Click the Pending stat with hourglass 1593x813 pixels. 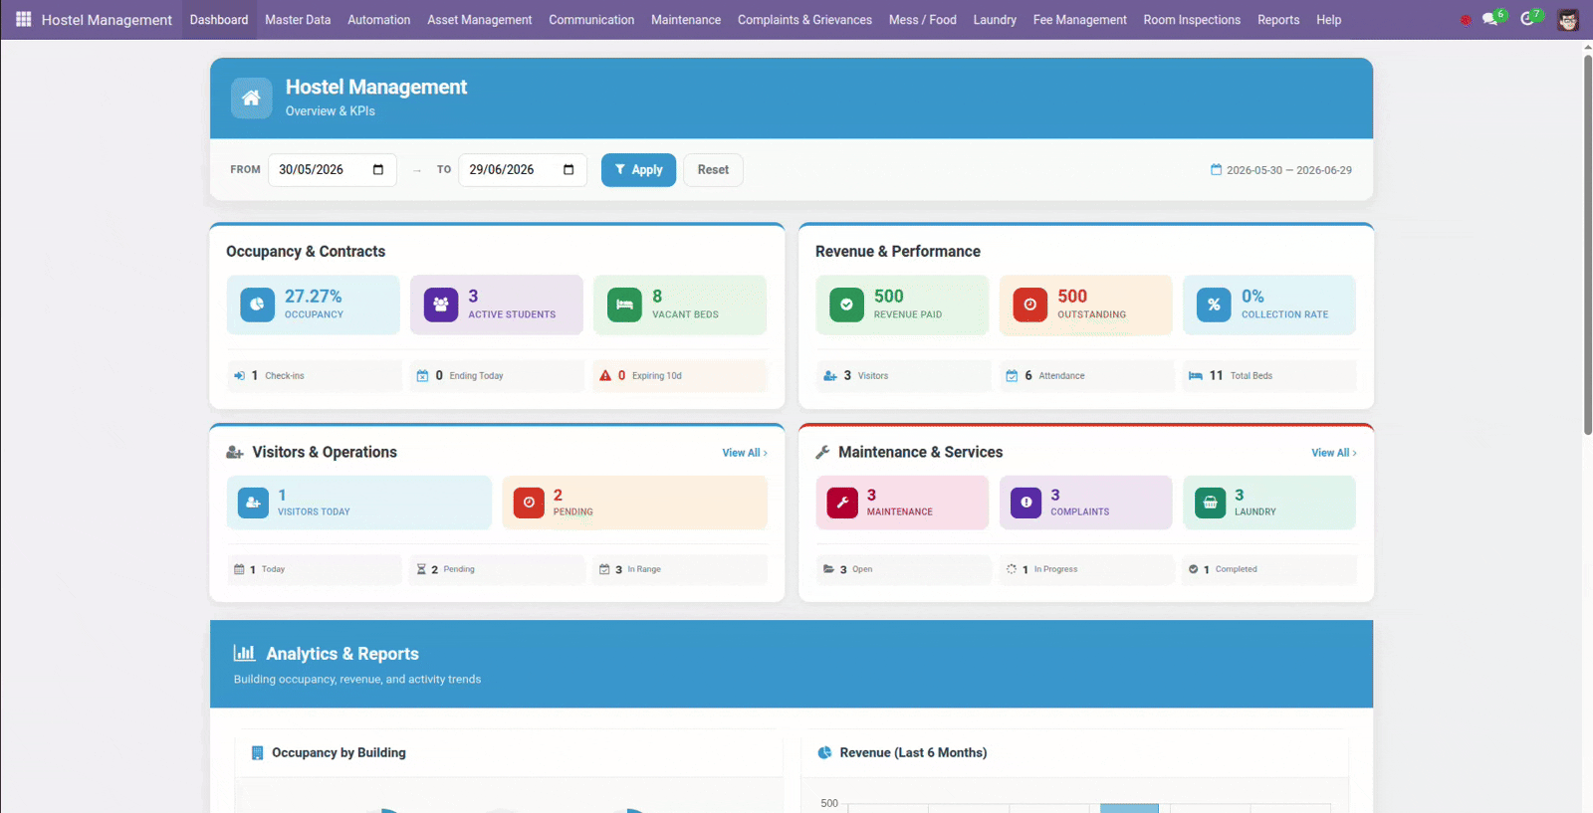pyautogui.click(x=497, y=569)
